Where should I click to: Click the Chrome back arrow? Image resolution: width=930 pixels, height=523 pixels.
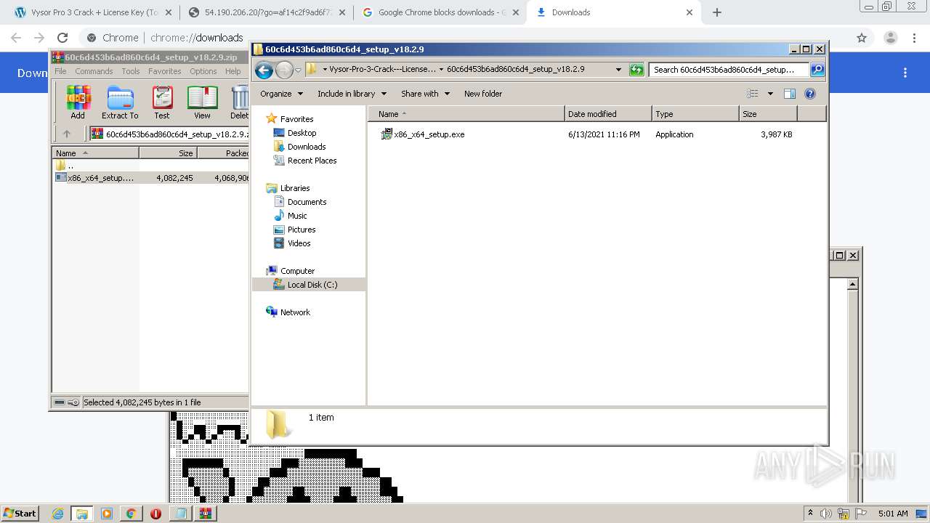pyautogui.click(x=16, y=38)
